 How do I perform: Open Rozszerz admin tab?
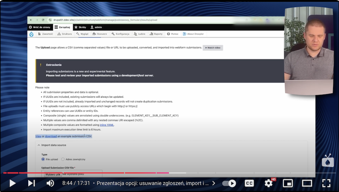[x=100, y=34]
